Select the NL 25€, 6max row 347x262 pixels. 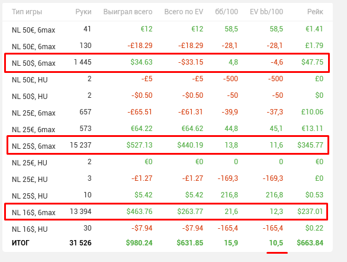coord(168,129)
